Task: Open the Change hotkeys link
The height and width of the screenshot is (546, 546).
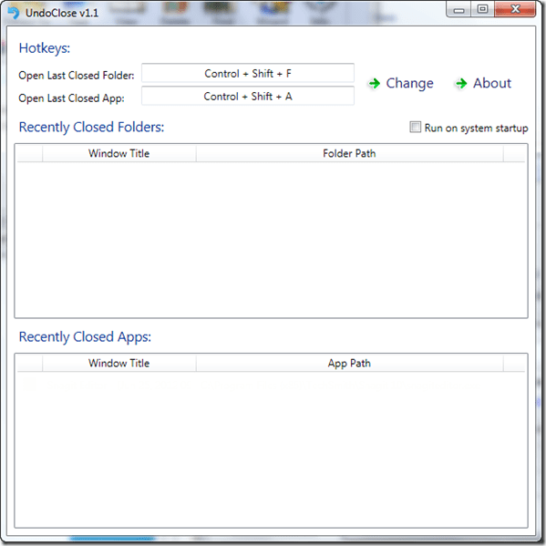Action: point(409,83)
